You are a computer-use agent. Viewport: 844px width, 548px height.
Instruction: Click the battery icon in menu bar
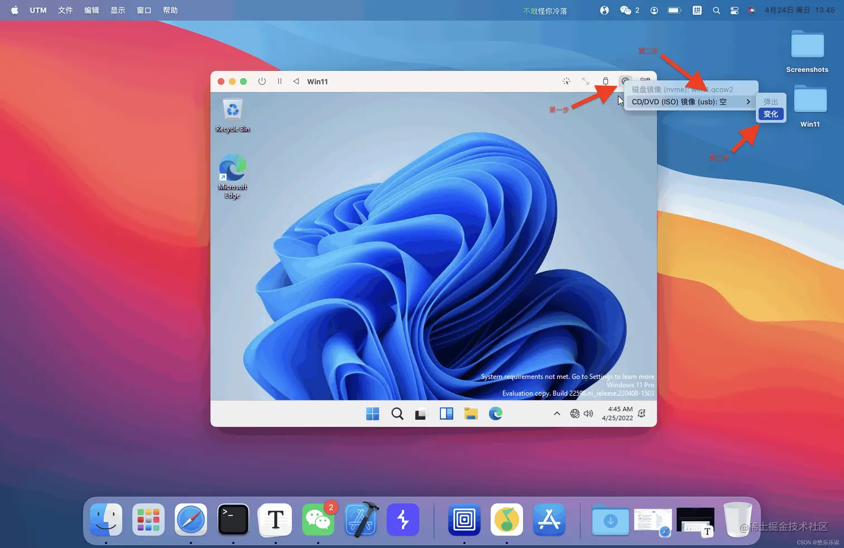(675, 10)
